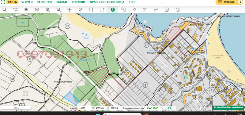Open the folded map tool
The width and height of the screenshot is (245, 115).
145,10
